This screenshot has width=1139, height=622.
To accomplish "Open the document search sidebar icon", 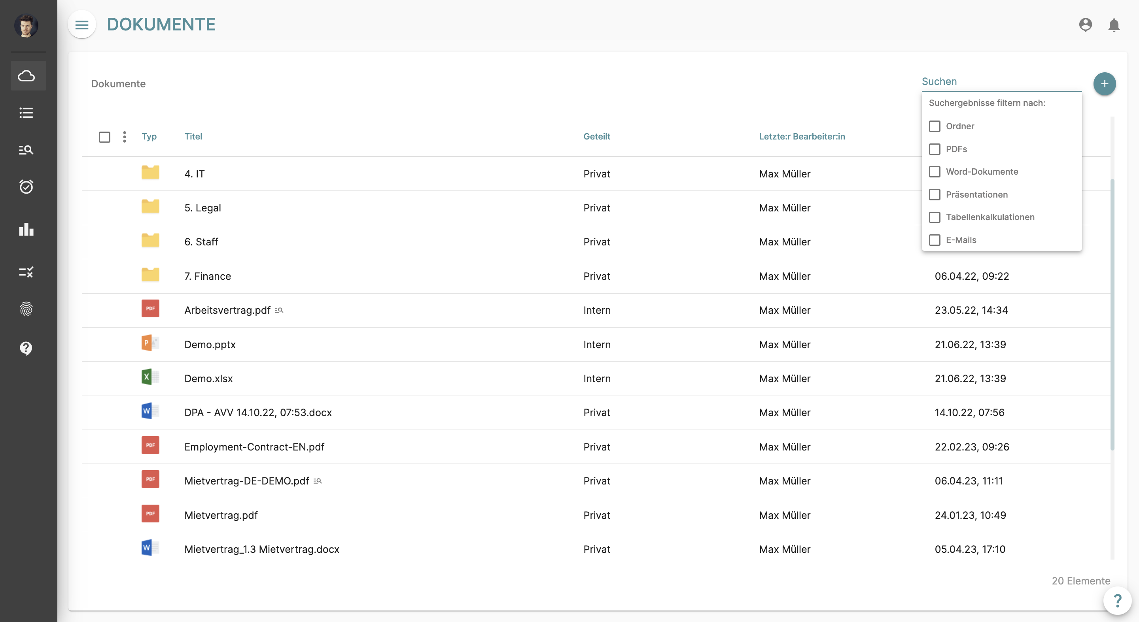I will [26, 150].
